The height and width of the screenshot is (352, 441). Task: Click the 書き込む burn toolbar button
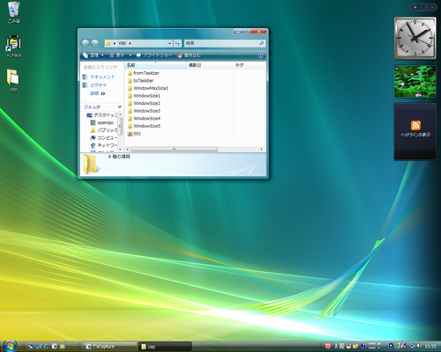click(x=189, y=55)
